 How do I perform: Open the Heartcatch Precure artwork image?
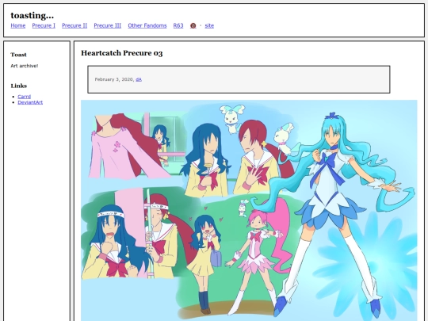249,211
